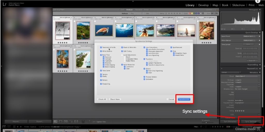Go forward with filmstrip right arrow
Screen dimensions: 265x132
pos(21,127)
